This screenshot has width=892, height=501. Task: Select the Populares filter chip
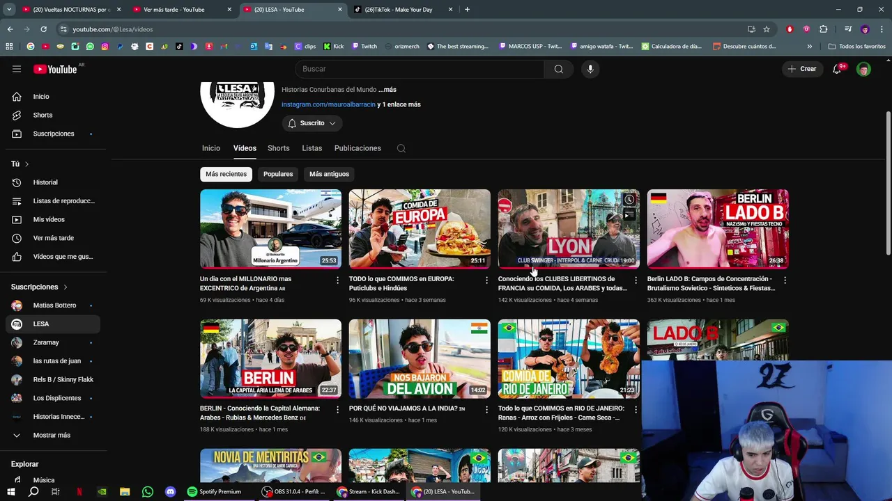278,174
